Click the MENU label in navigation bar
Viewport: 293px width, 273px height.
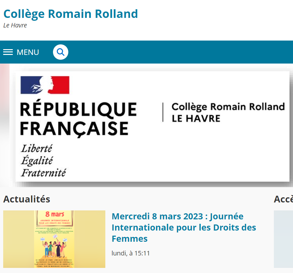(x=28, y=52)
